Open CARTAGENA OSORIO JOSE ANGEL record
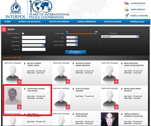Viewport: 151px width, 126px height. [36, 90]
